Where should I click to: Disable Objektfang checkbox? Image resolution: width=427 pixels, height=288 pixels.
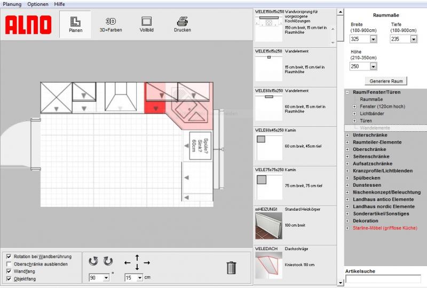coord(9,279)
